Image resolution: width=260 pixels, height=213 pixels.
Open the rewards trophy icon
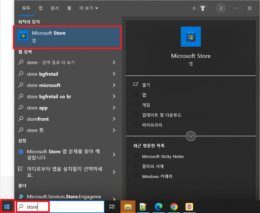tap(203, 8)
